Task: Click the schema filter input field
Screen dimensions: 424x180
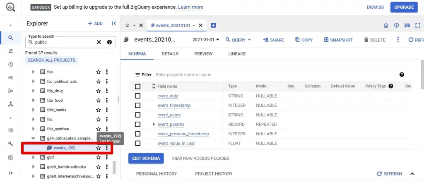Action: [276, 74]
